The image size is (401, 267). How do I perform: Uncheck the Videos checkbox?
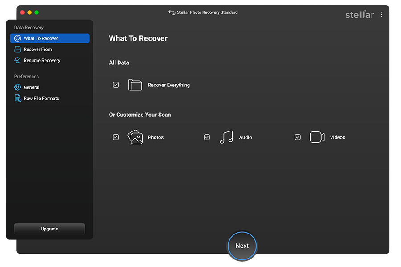point(298,137)
